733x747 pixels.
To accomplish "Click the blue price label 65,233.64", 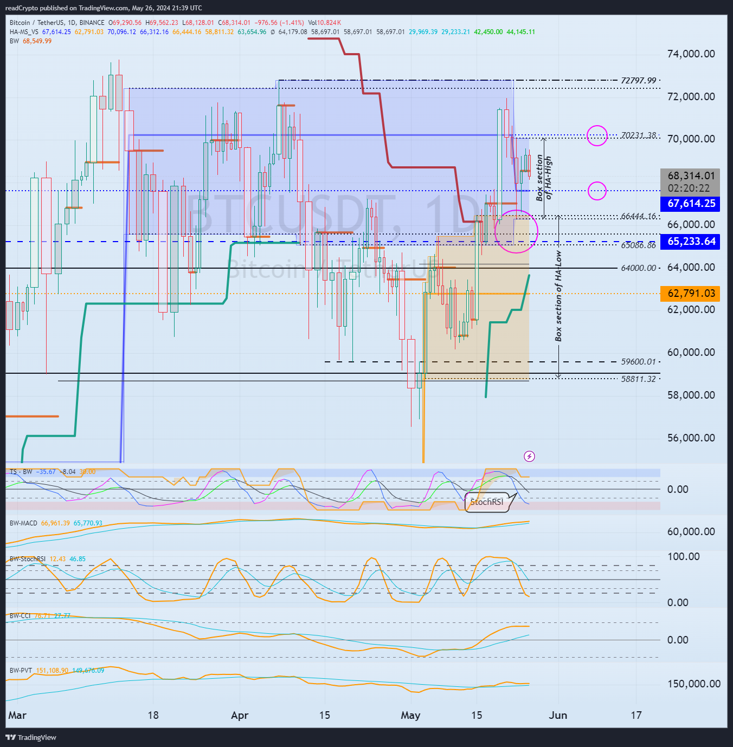I will point(690,242).
